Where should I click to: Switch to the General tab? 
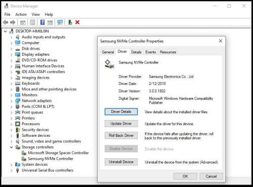coord(108,52)
